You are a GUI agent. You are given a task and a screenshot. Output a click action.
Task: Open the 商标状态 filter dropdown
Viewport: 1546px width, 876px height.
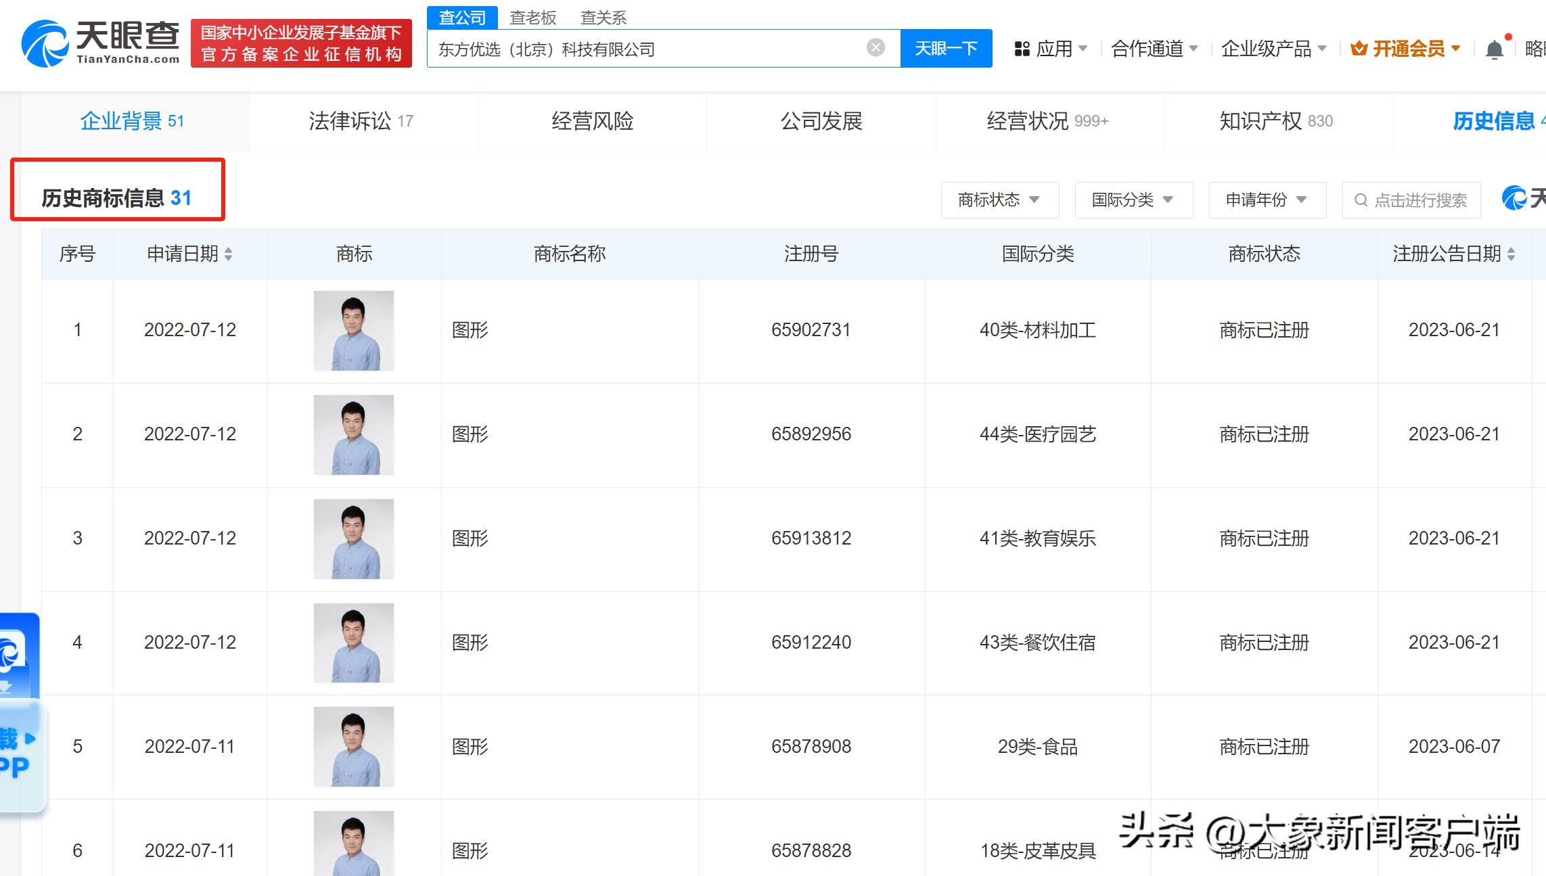point(999,200)
